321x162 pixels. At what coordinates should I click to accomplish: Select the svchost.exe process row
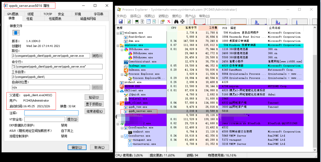[x=210, y=82]
